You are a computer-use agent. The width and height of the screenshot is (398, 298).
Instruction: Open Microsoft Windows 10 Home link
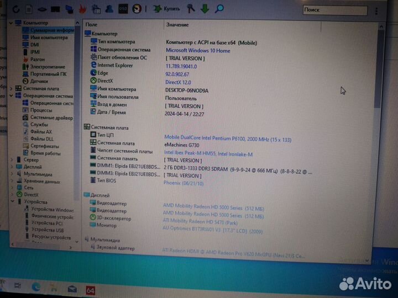[198, 51]
